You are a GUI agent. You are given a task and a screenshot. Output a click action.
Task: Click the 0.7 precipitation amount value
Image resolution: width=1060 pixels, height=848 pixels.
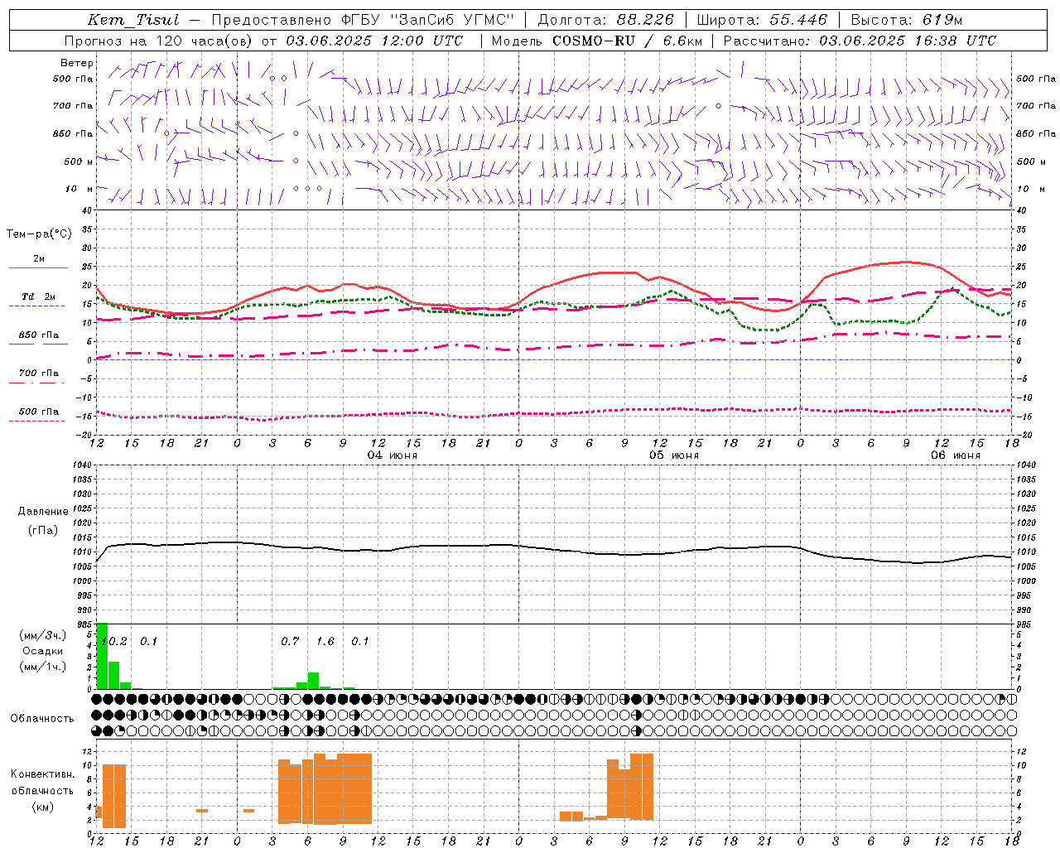pos(290,641)
